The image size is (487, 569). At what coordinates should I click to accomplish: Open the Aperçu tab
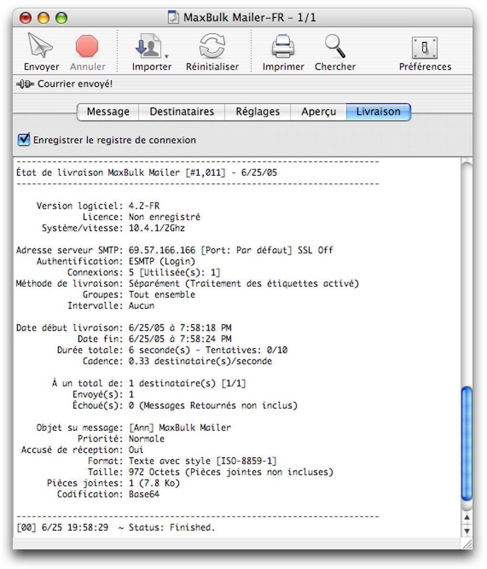point(318,111)
